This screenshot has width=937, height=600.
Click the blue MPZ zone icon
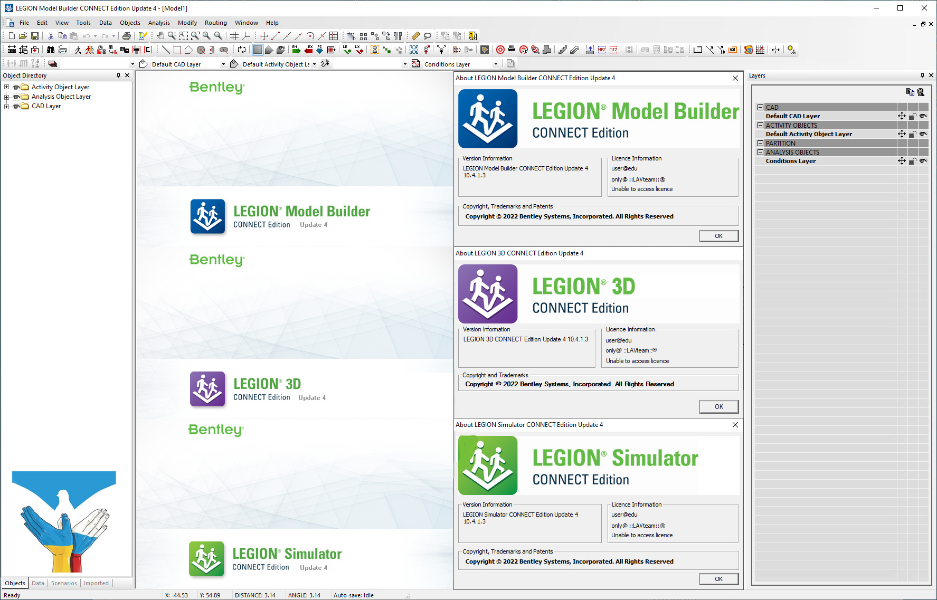602,50
